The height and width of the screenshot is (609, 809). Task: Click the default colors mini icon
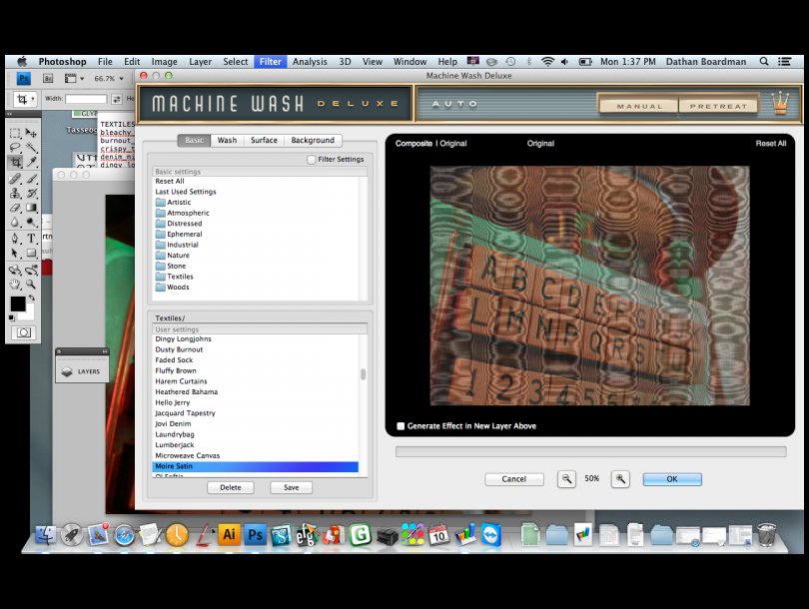pyautogui.click(x=11, y=318)
